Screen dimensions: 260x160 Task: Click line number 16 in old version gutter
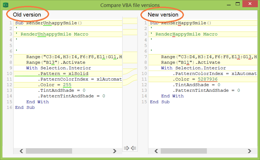[9, 108]
